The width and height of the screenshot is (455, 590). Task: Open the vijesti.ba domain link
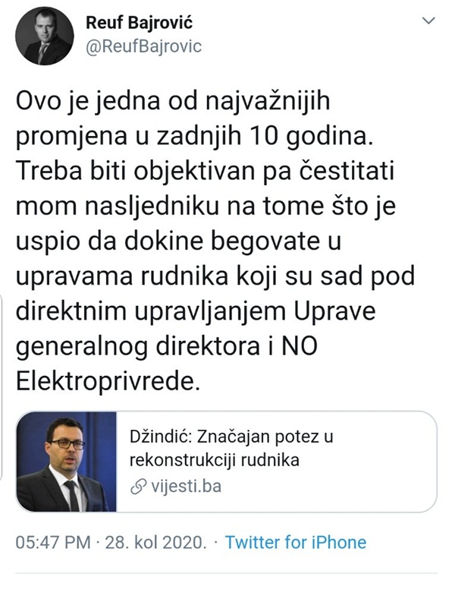pos(187,487)
